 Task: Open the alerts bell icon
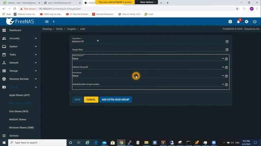coord(238,21)
